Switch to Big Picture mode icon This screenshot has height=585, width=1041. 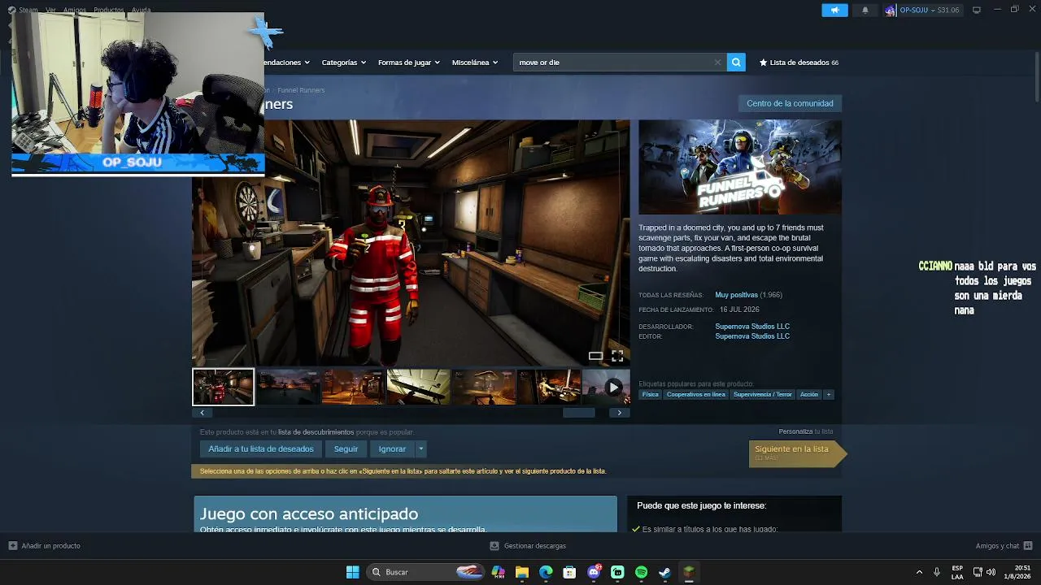coord(976,10)
